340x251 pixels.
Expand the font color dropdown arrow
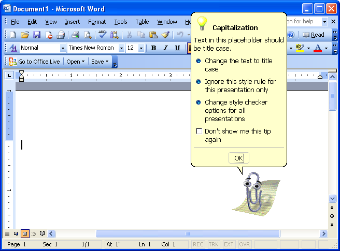click(326, 48)
